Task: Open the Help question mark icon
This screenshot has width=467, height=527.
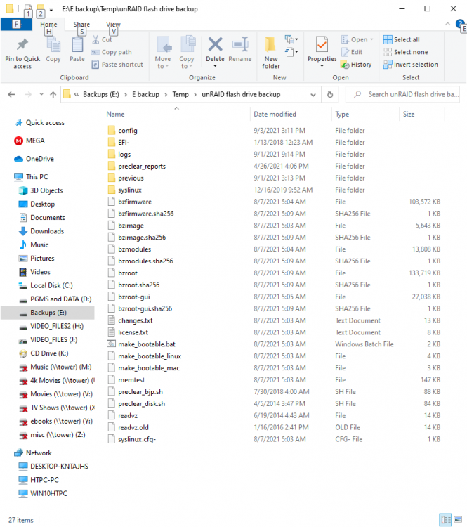Action: (459, 24)
